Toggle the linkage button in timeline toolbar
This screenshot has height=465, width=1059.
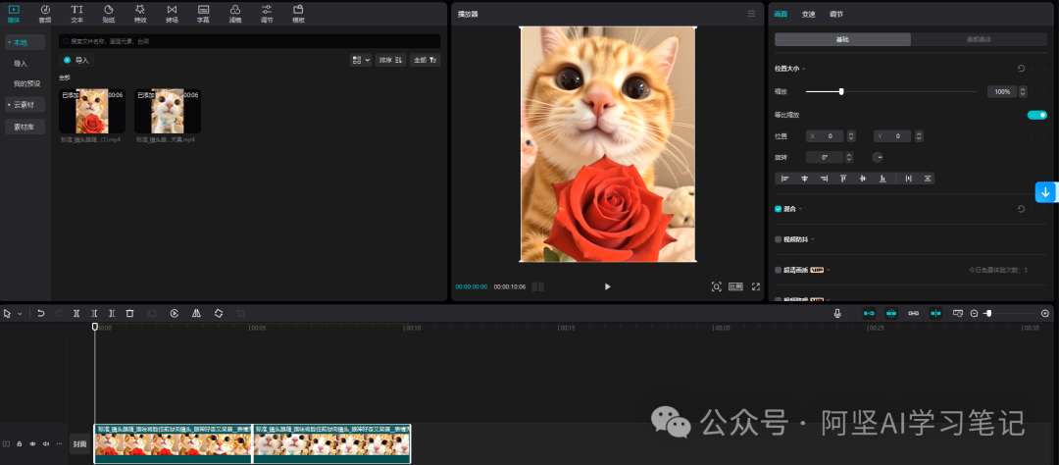(913, 314)
